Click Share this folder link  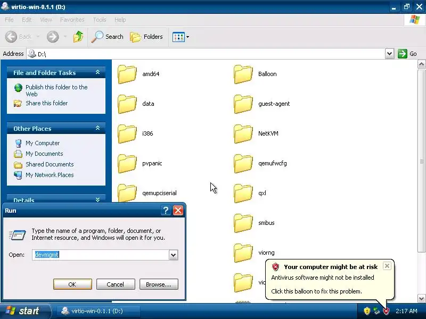(46, 103)
